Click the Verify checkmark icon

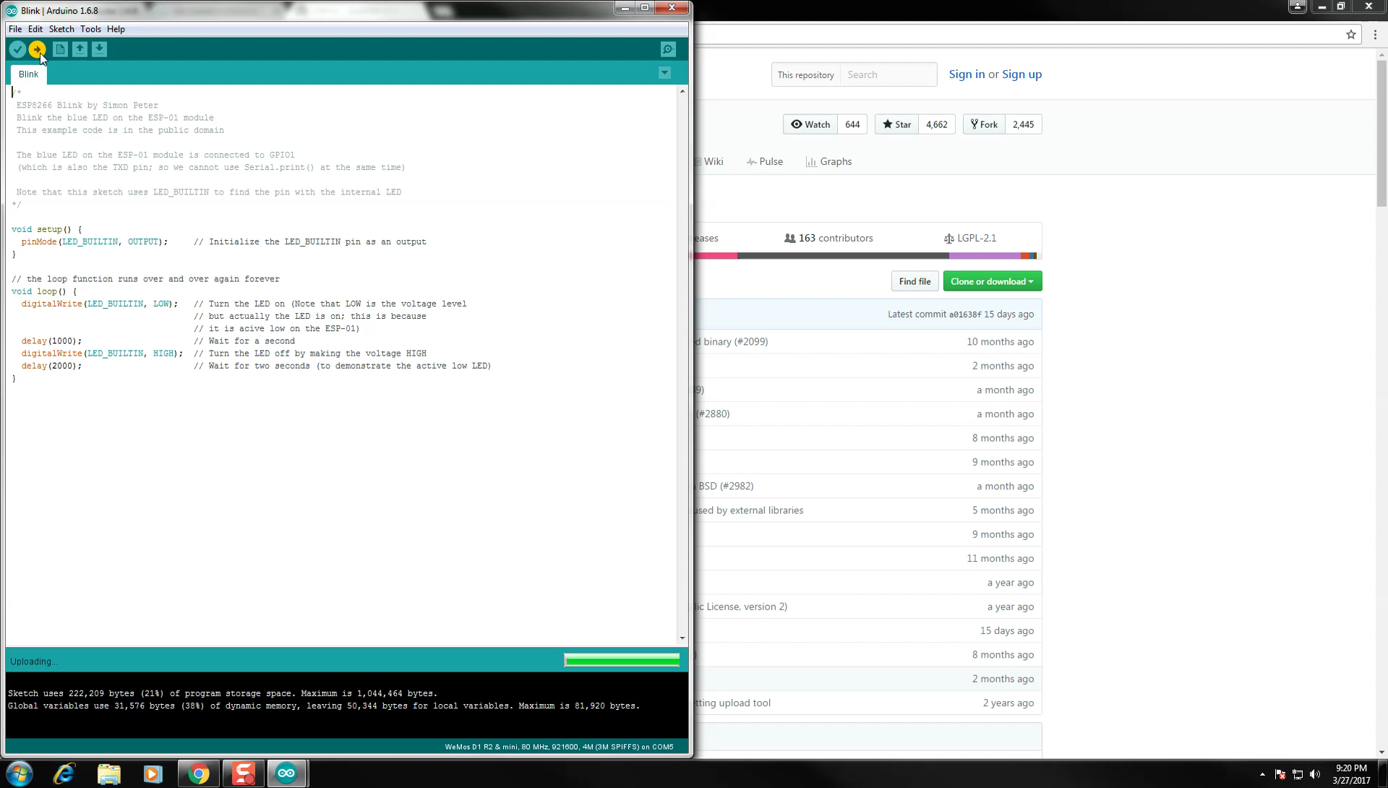[17, 49]
